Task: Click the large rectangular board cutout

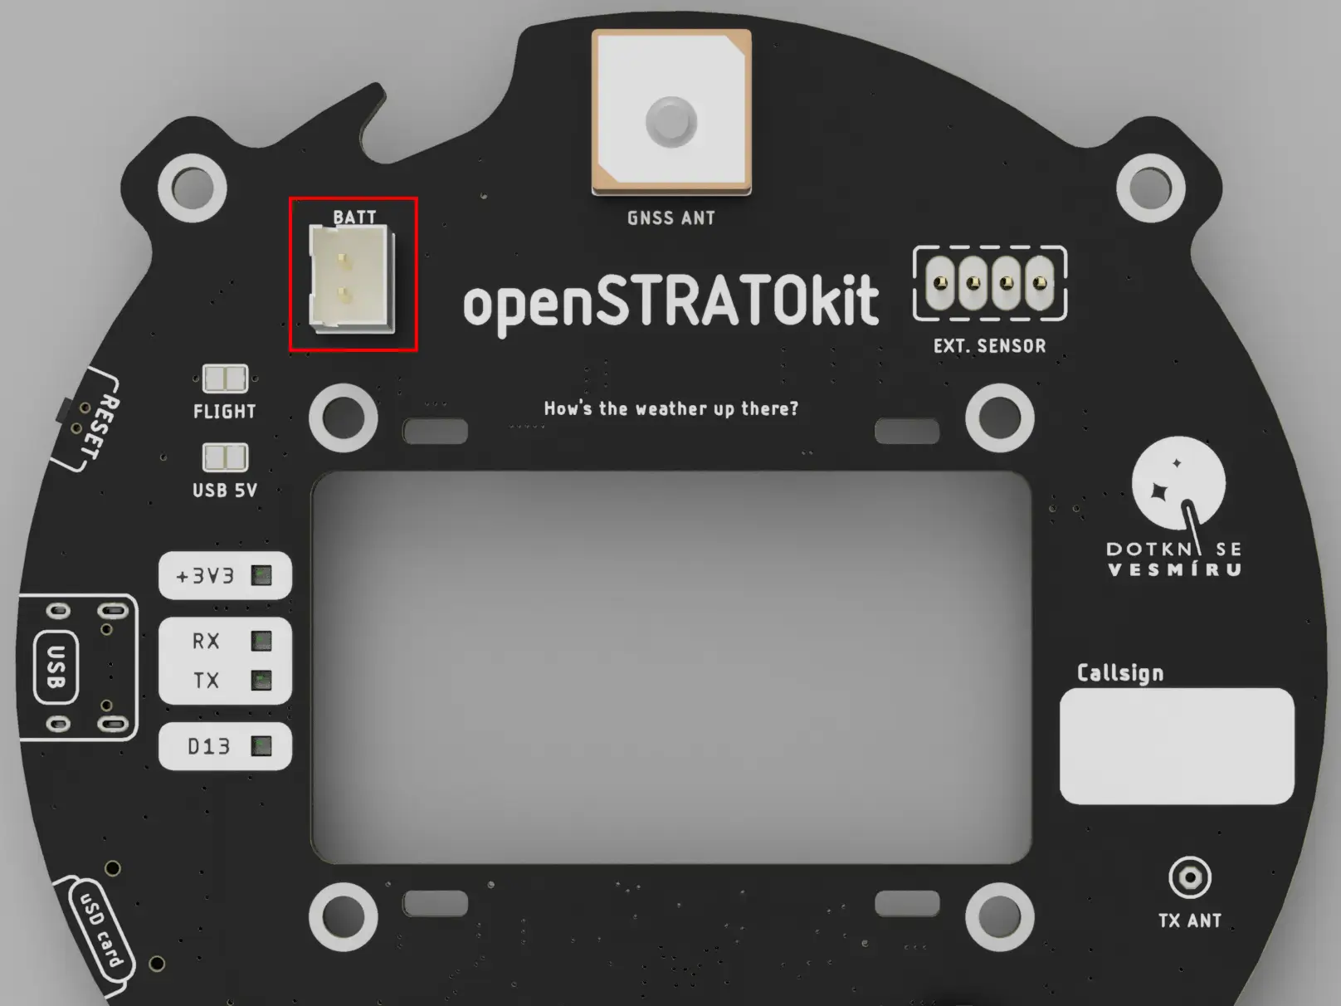Action: click(671, 667)
